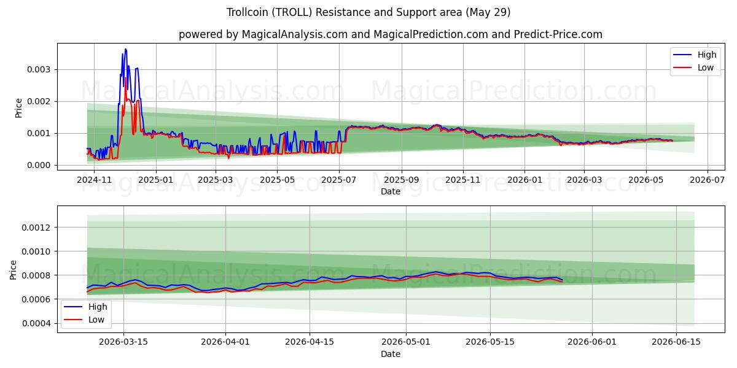This screenshot has width=737, height=368.
Task: Click the '0.0004' y-axis tick on the bottom chart
Action: pyautogui.click(x=37, y=323)
